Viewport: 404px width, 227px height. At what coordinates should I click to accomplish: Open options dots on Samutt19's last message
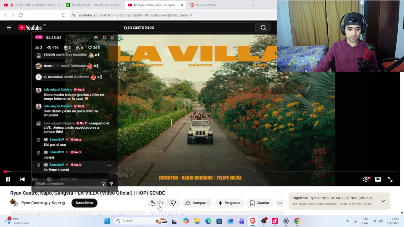click(109, 165)
